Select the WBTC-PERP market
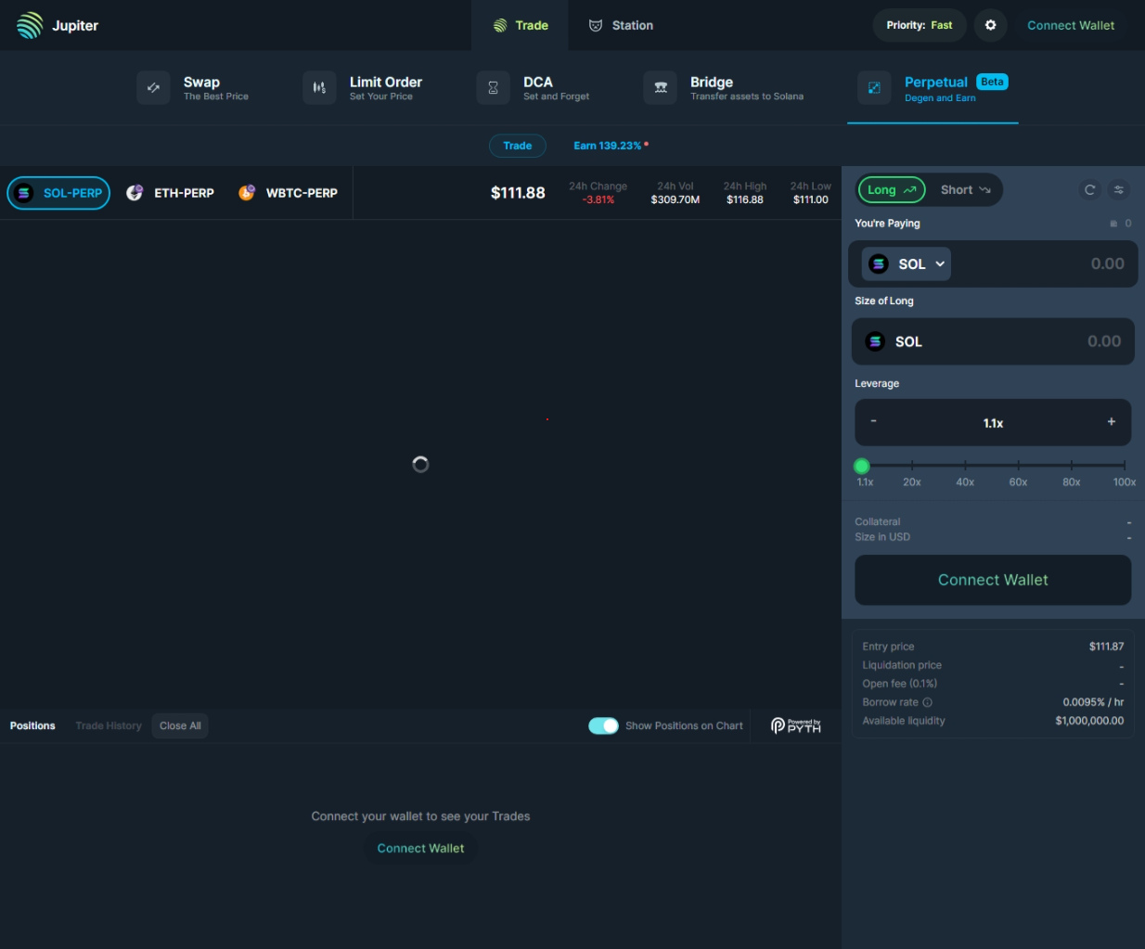Screen dimensions: 1145x949 [289, 193]
